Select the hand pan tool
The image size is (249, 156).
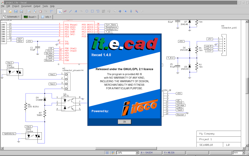pyautogui.click(x=40, y=11)
